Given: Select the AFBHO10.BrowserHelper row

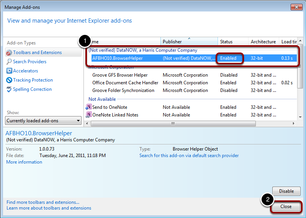Looking at the screenshot, I should pyautogui.click(x=194, y=58).
